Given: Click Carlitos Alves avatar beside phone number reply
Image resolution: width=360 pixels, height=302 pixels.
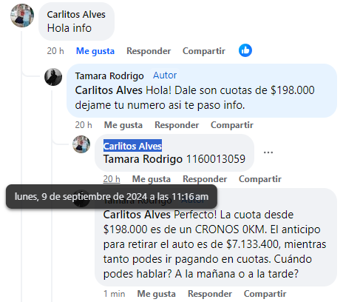Looking at the screenshot, I should (x=81, y=144).
